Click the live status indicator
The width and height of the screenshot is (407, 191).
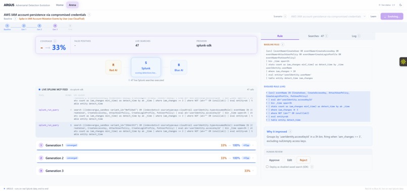pyautogui.click(x=387, y=5)
